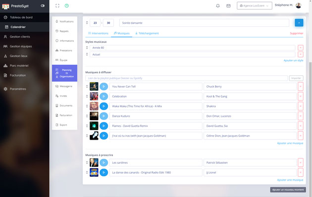Open mail envelope icon in header

point(228,6)
